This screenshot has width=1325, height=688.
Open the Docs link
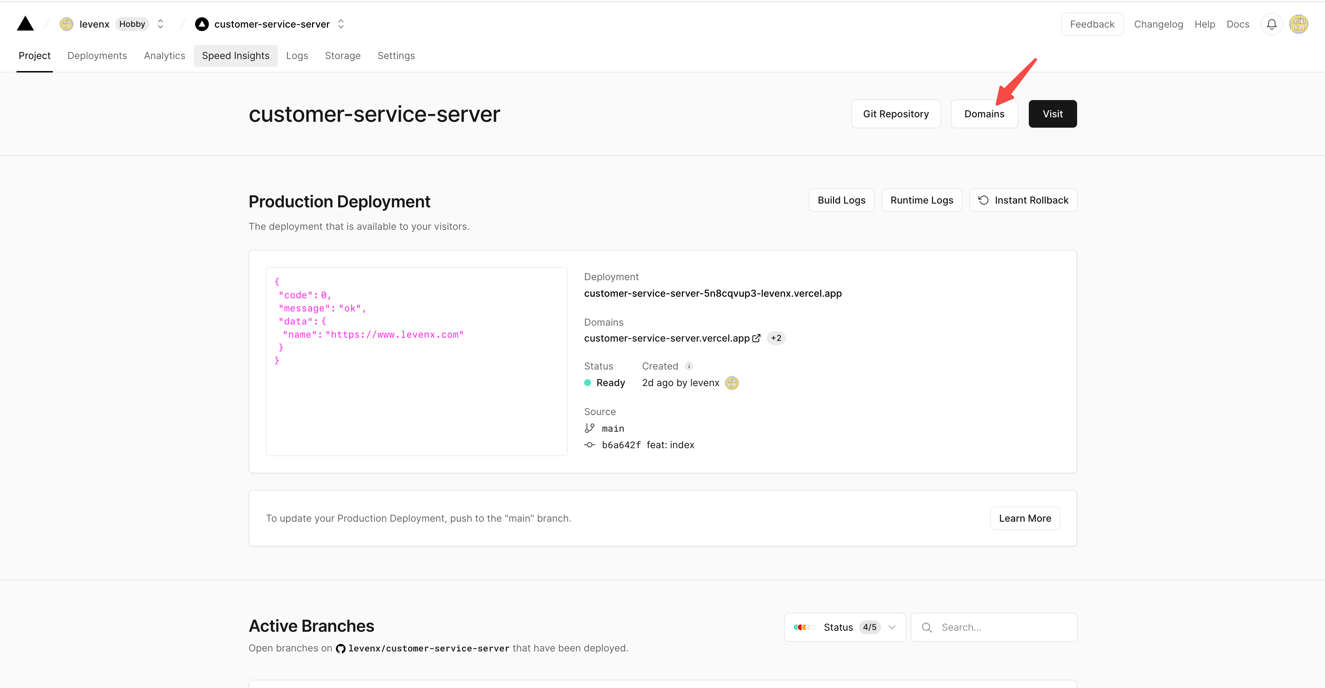[1238, 24]
